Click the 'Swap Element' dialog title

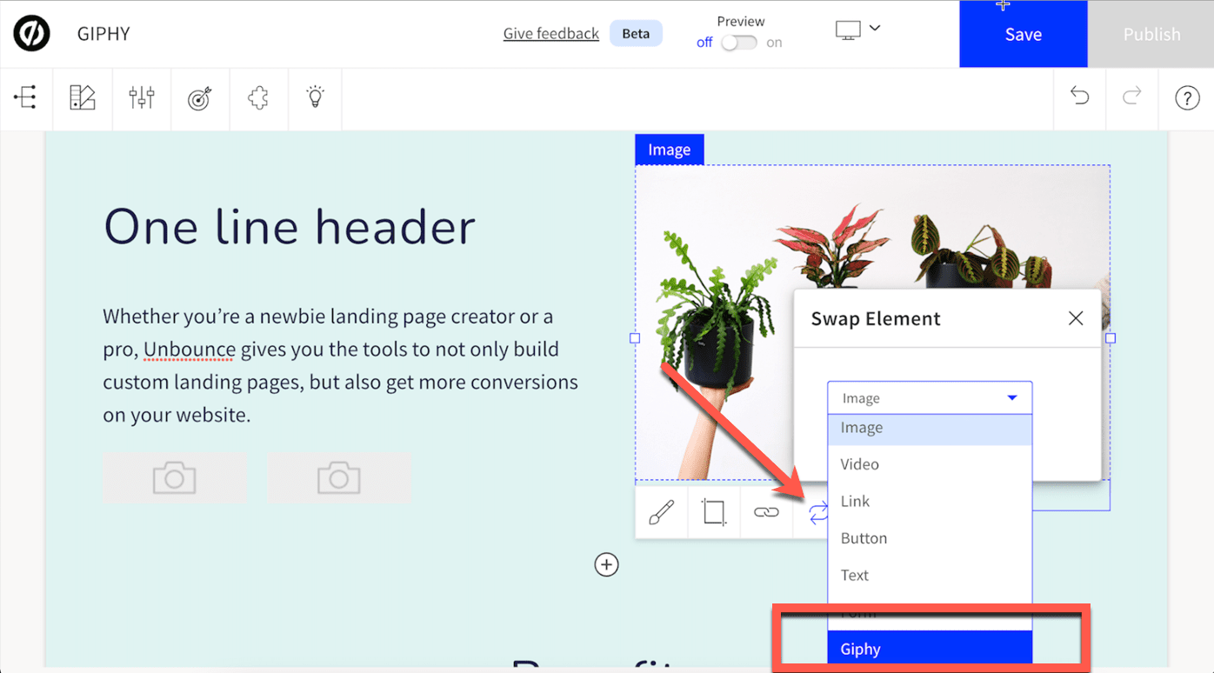point(876,319)
